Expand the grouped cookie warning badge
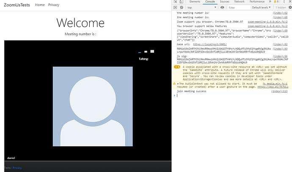 point(177,67)
